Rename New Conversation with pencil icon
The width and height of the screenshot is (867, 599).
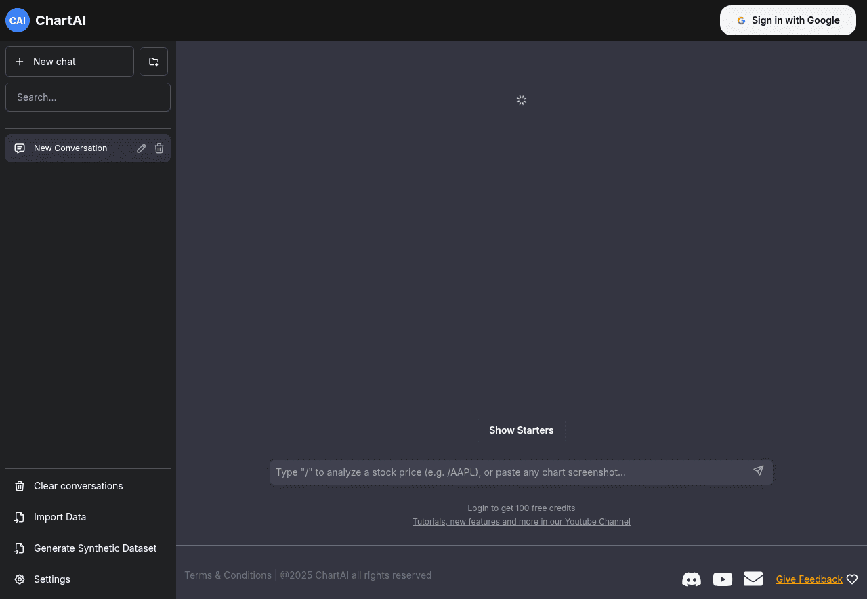(141, 148)
